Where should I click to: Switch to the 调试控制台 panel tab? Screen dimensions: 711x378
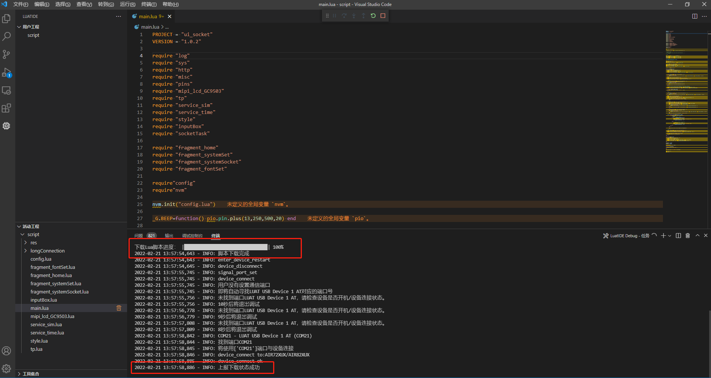192,236
